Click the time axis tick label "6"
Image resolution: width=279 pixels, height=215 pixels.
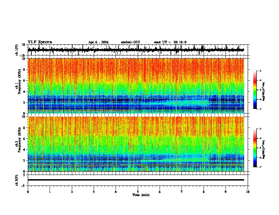[160, 192]
